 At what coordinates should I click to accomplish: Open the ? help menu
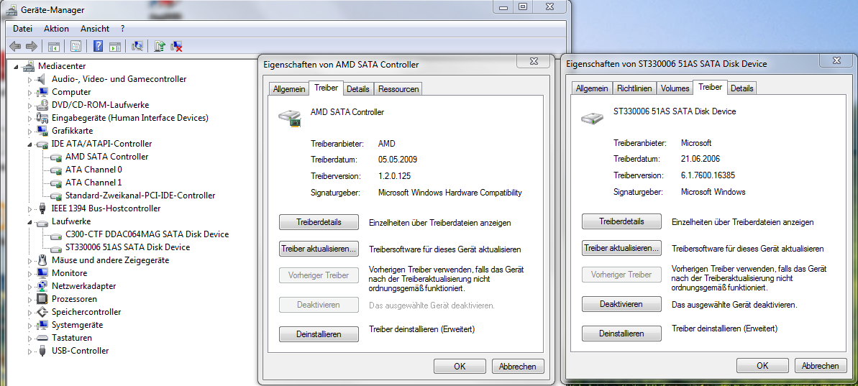[122, 29]
